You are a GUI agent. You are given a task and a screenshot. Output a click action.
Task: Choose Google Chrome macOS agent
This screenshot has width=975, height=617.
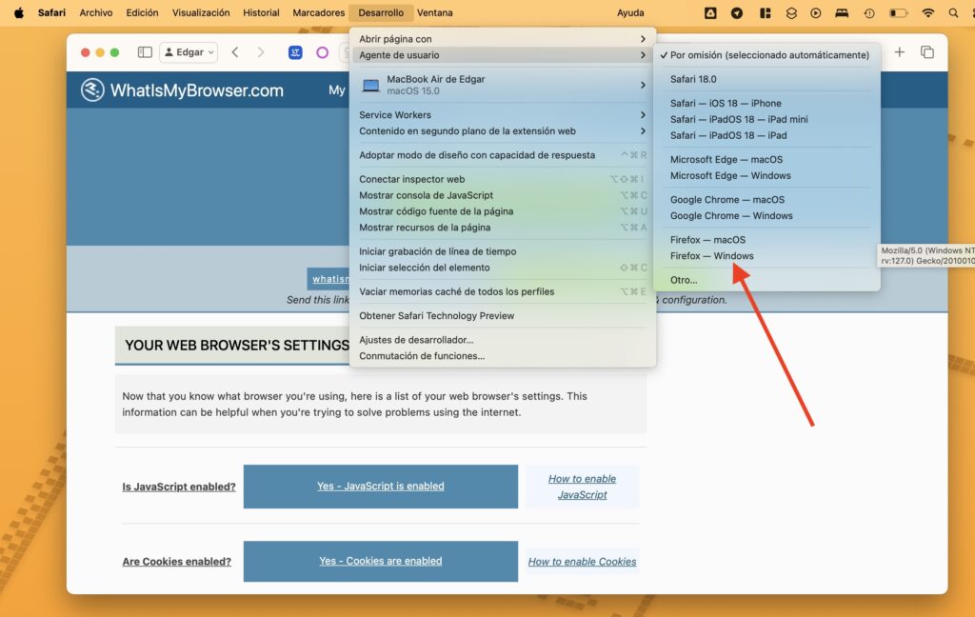[x=767, y=200]
